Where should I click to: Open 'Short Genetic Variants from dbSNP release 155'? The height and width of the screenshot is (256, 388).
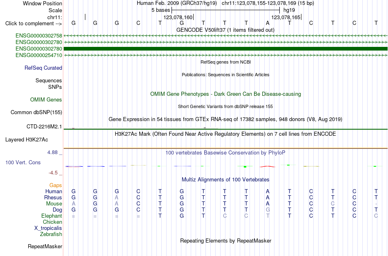(x=225, y=106)
